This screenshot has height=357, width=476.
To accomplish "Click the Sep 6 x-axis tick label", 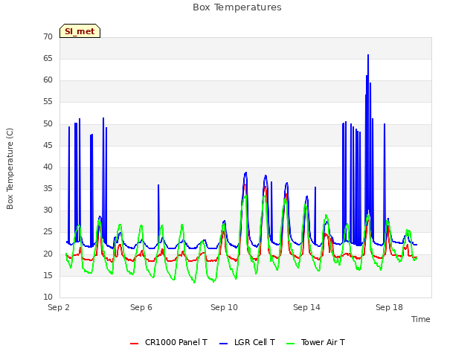I will (x=141, y=307).
